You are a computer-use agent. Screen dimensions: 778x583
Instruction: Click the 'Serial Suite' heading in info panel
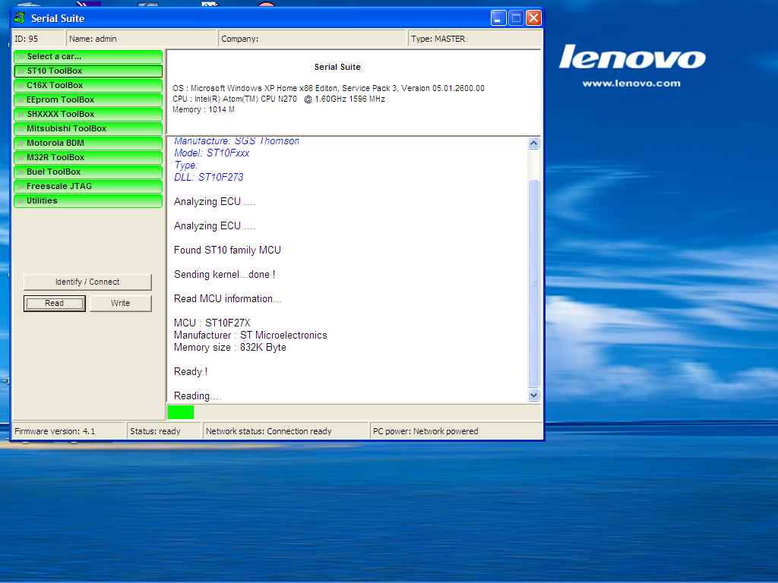pyautogui.click(x=337, y=67)
